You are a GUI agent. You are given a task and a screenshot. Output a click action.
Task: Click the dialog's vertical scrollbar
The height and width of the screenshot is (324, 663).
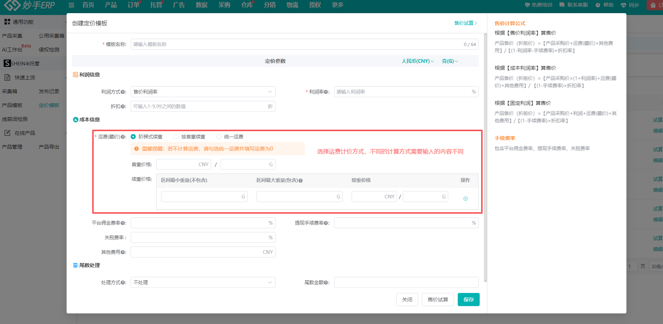pyautogui.click(x=485, y=157)
